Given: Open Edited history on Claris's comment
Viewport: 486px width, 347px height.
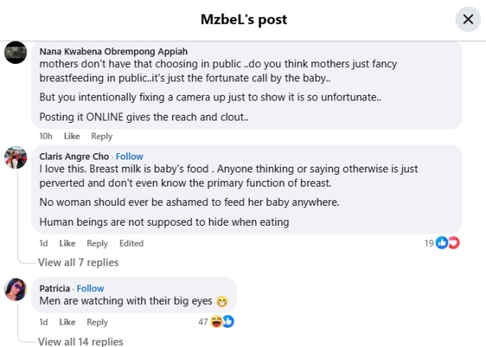Looking at the screenshot, I should pos(131,243).
